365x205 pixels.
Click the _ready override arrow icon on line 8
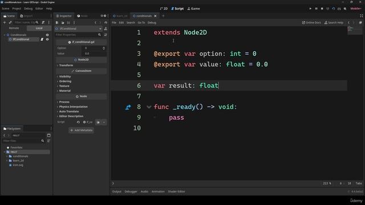click(x=128, y=107)
